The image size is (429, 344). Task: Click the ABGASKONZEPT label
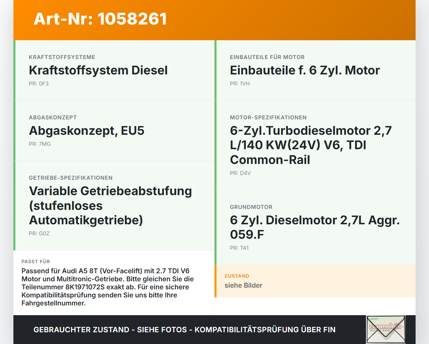(x=53, y=117)
